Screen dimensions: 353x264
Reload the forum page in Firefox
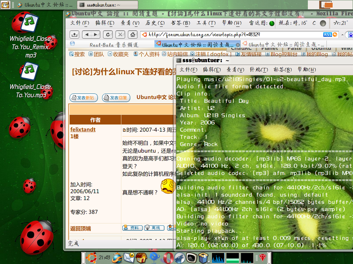click(x=108, y=35)
